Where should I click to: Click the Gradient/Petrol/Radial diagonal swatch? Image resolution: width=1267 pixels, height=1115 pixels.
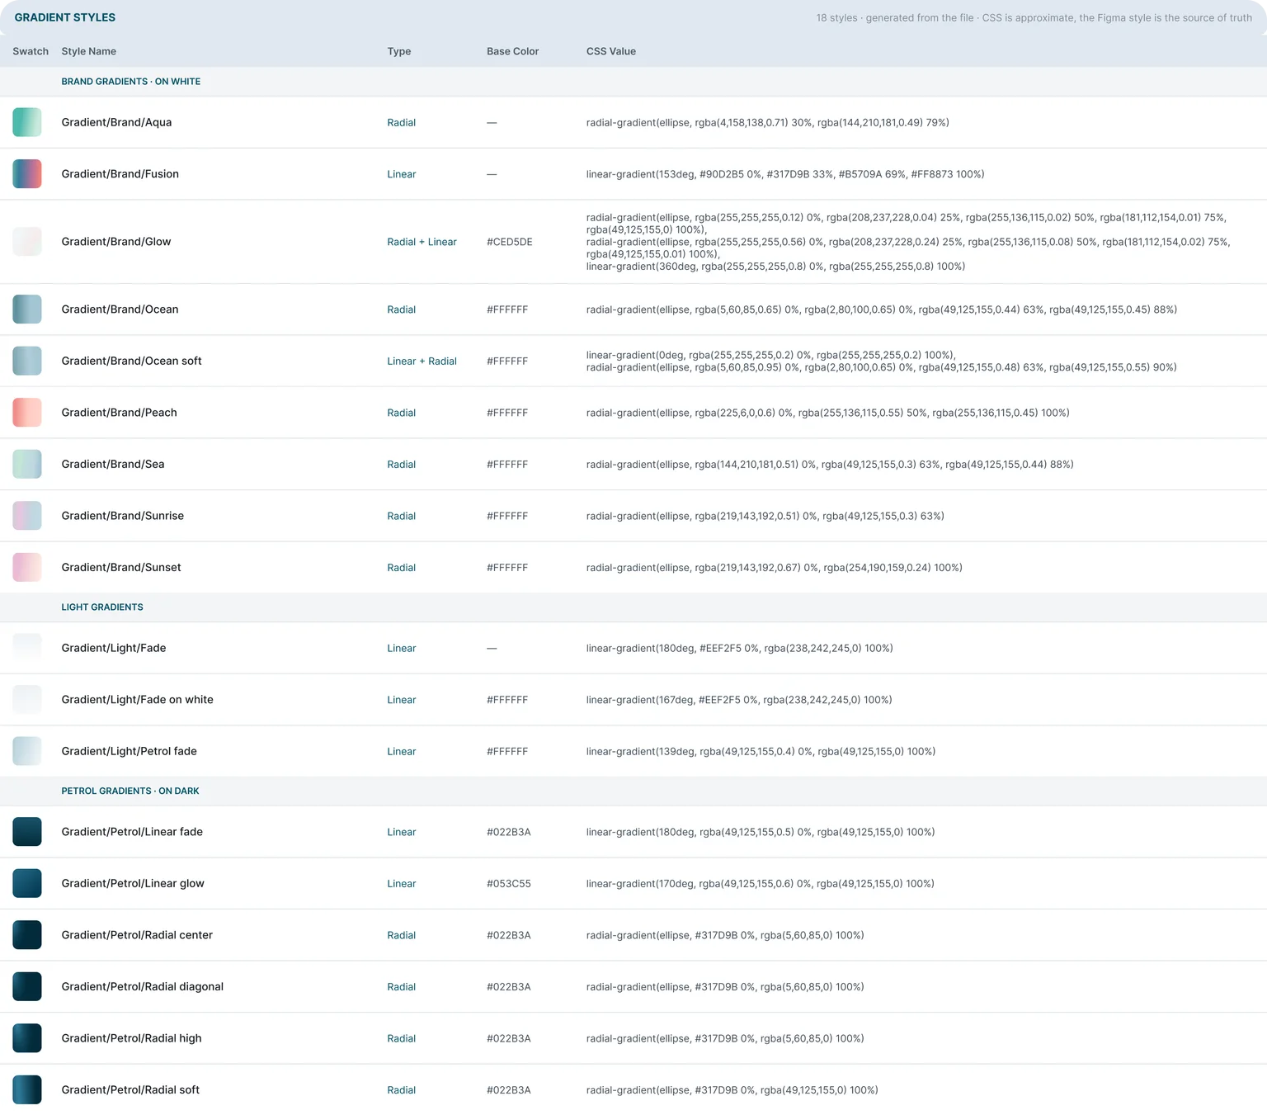[x=27, y=986]
